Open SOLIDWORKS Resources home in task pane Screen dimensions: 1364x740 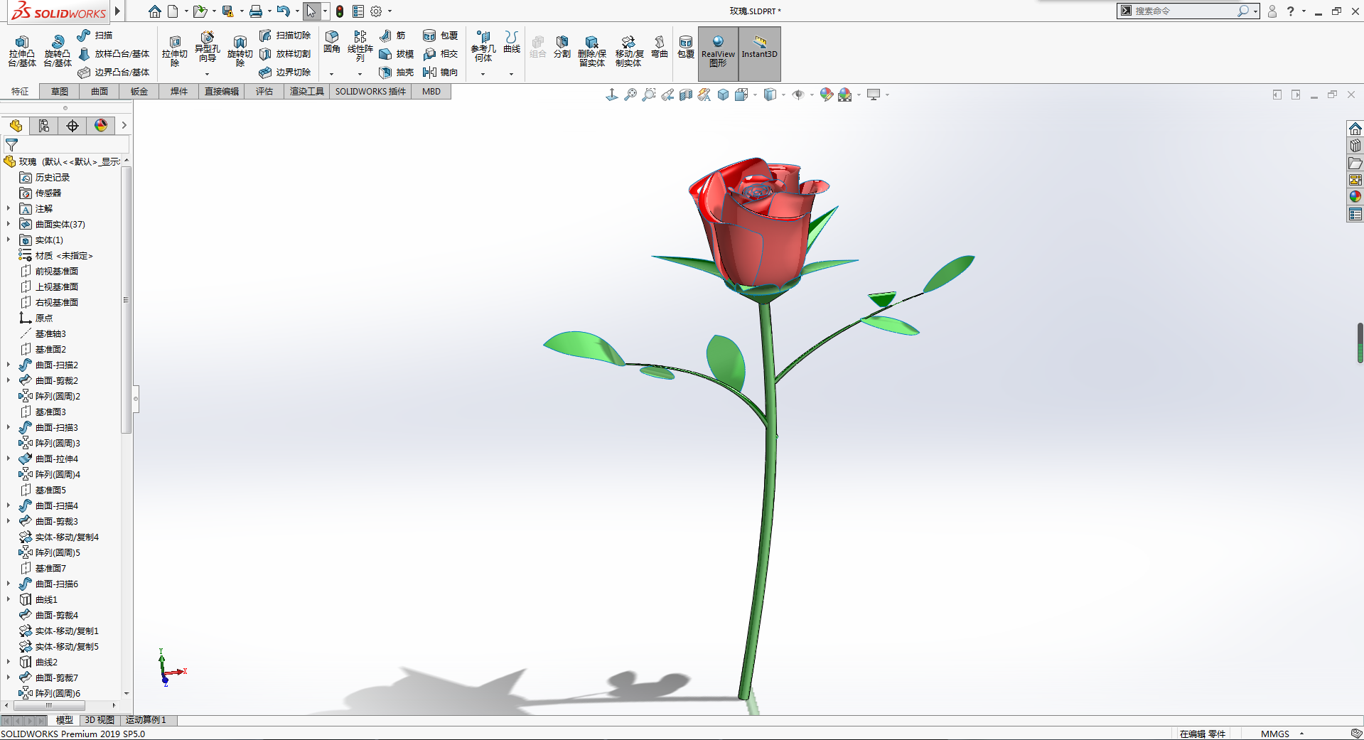pyautogui.click(x=1355, y=129)
